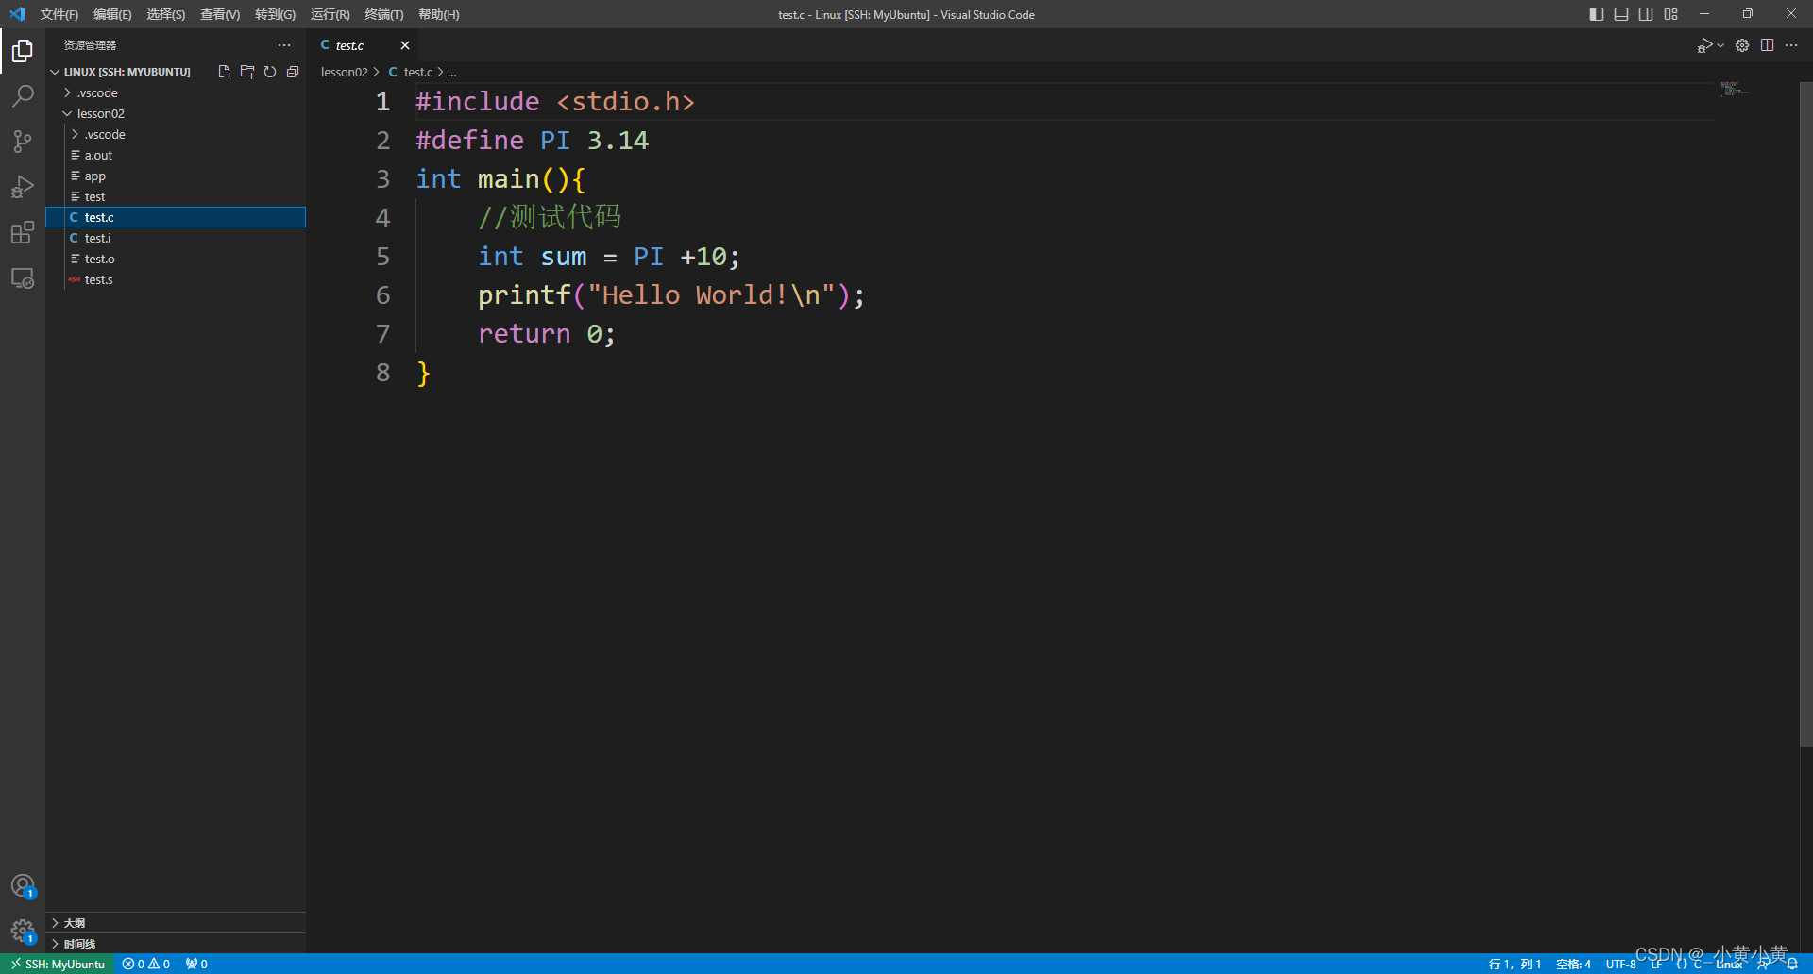Click breadcrumb ellipsis symbol segment
This screenshot has height=974, width=1813.
point(452,72)
